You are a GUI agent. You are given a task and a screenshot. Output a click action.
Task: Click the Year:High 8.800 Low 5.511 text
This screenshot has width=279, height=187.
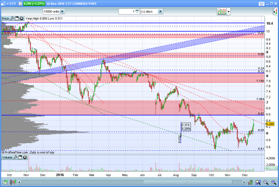(x=44, y=18)
